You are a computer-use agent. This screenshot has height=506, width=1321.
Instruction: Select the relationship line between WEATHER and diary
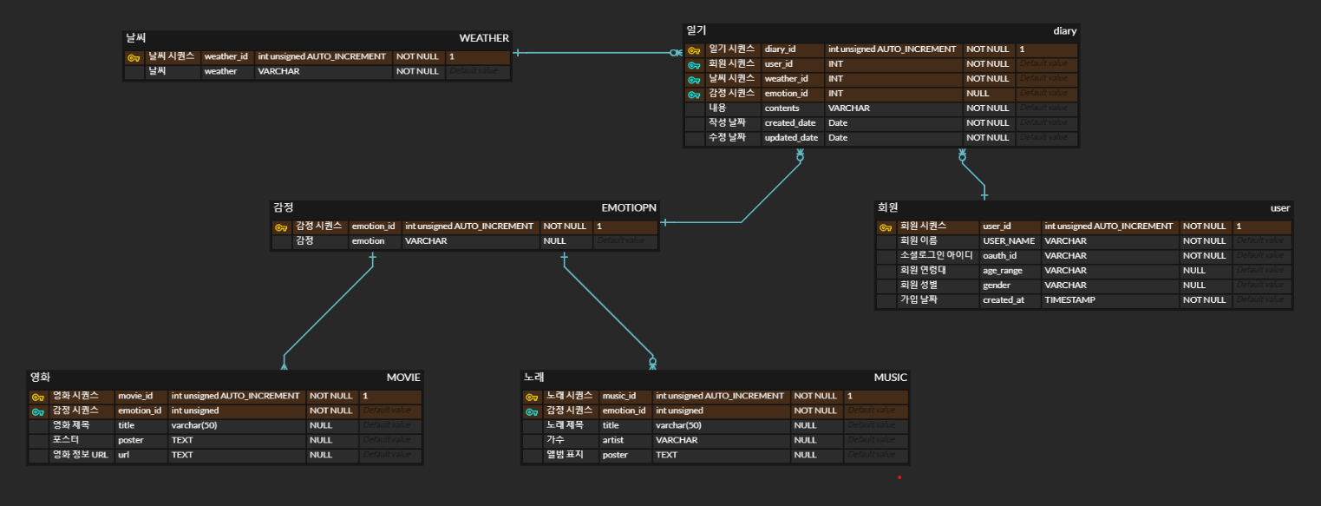pos(598,53)
